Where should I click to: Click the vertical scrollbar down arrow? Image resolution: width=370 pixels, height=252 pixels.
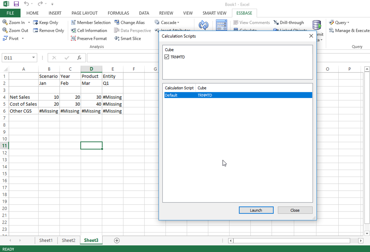(367, 233)
